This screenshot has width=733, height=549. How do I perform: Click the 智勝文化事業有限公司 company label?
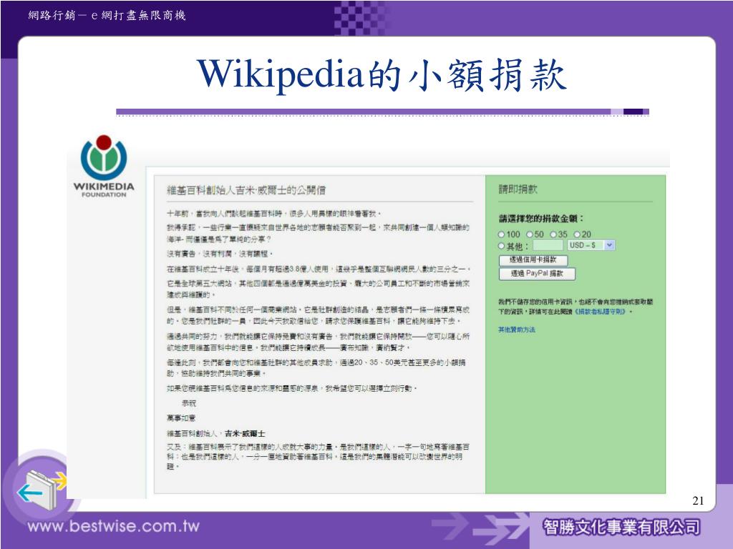pyautogui.click(x=622, y=527)
